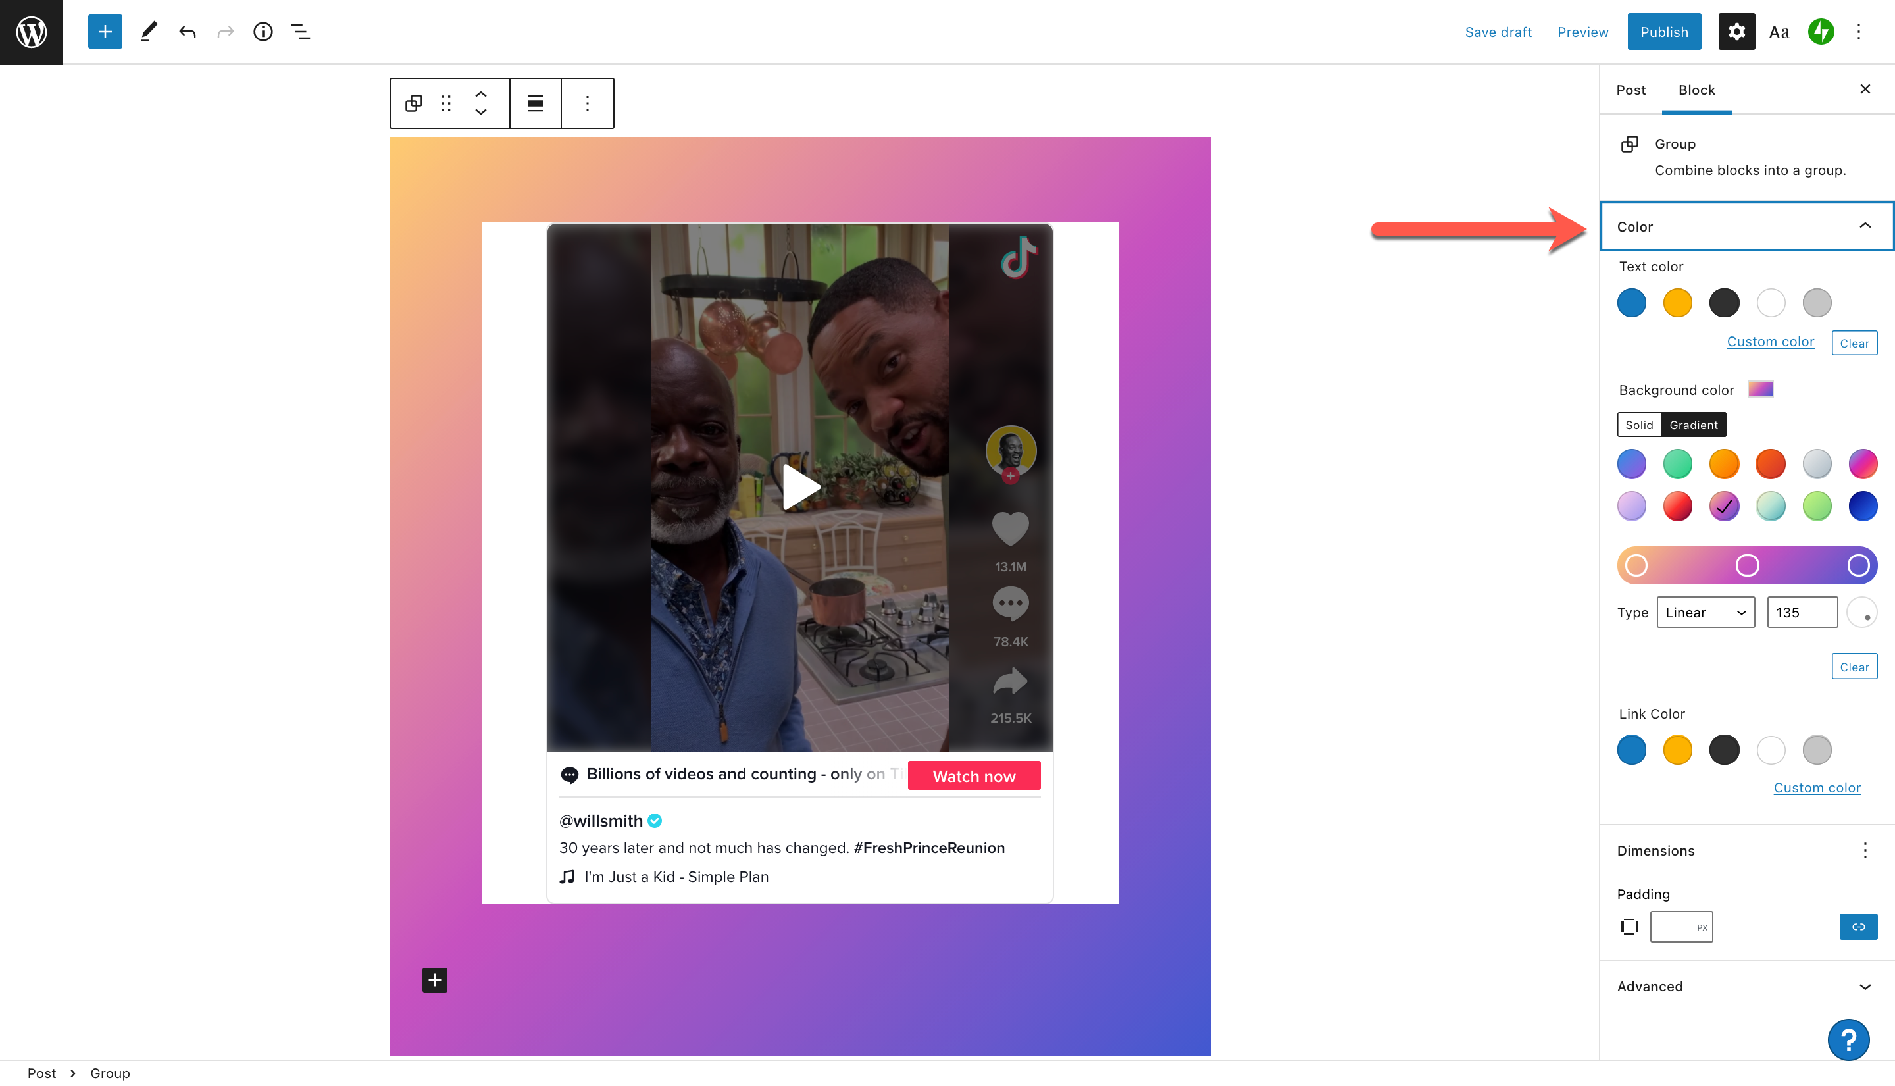Click the comment bubble icon on the video

coord(1010,604)
